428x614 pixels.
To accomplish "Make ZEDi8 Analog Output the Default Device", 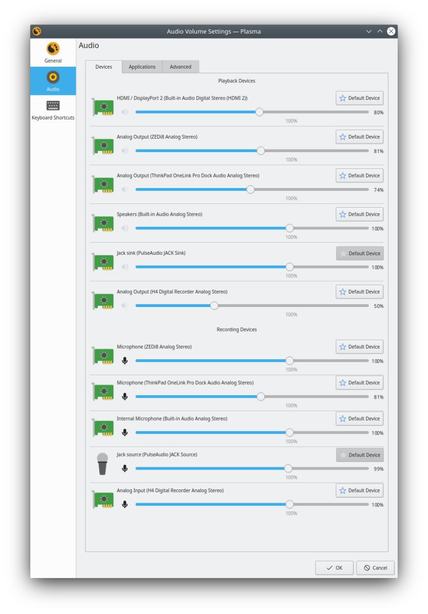I will [x=359, y=137].
